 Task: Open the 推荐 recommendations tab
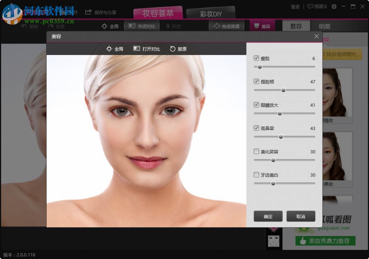pyautogui.click(x=296, y=26)
